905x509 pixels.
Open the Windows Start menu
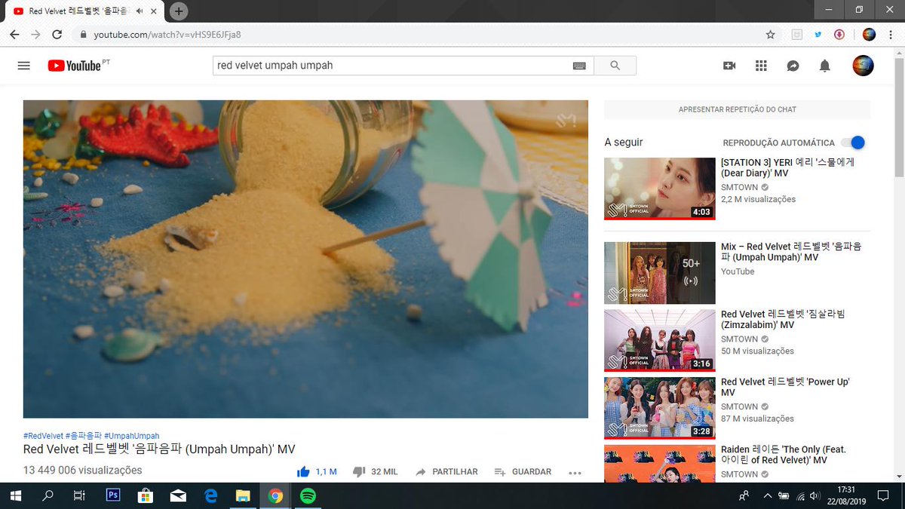coord(15,495)
